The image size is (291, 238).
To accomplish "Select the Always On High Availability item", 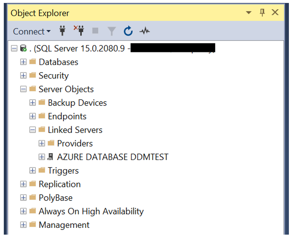I will click(91, 211).
